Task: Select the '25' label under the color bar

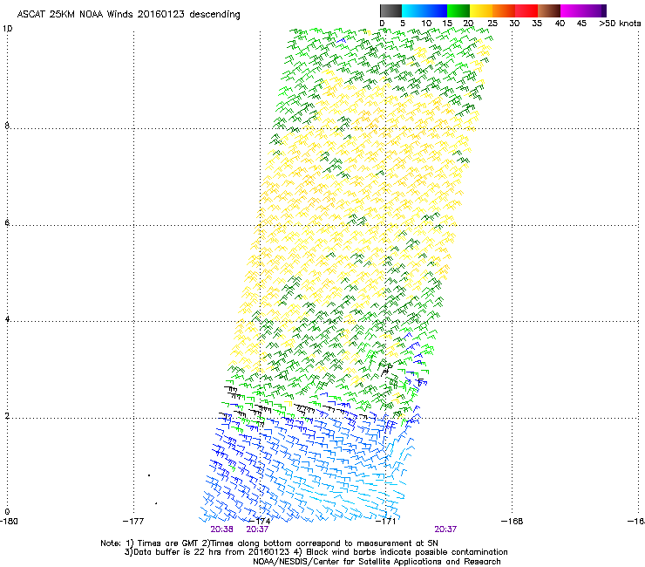Action: coord(492,23)
